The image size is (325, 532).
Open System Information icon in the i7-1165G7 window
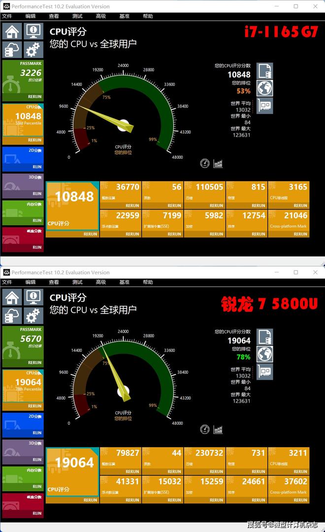coord(33,32)
